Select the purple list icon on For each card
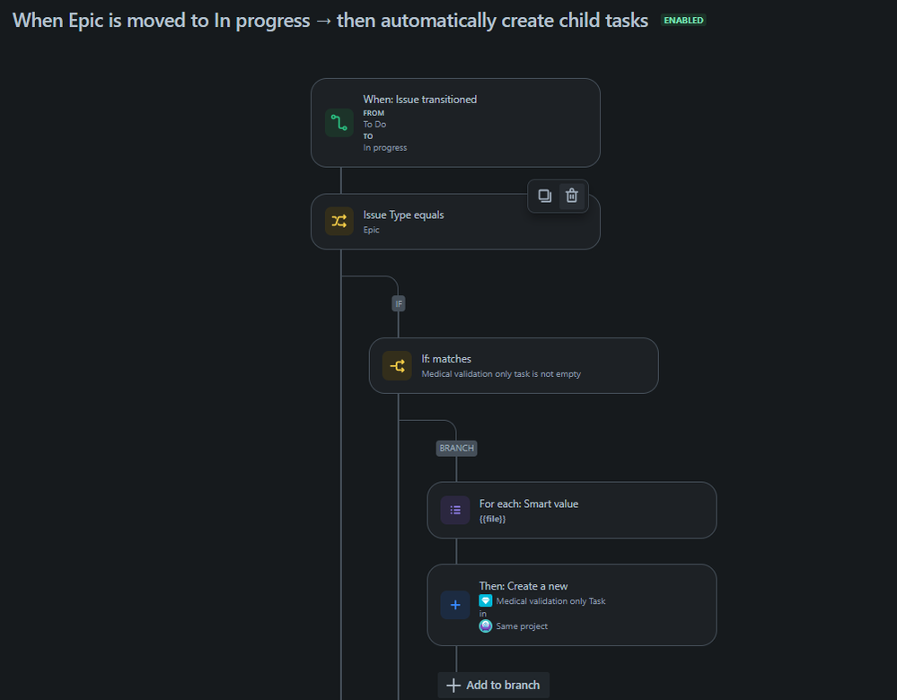The width and height of the screenshot is (897, 700). pos(454,510)
